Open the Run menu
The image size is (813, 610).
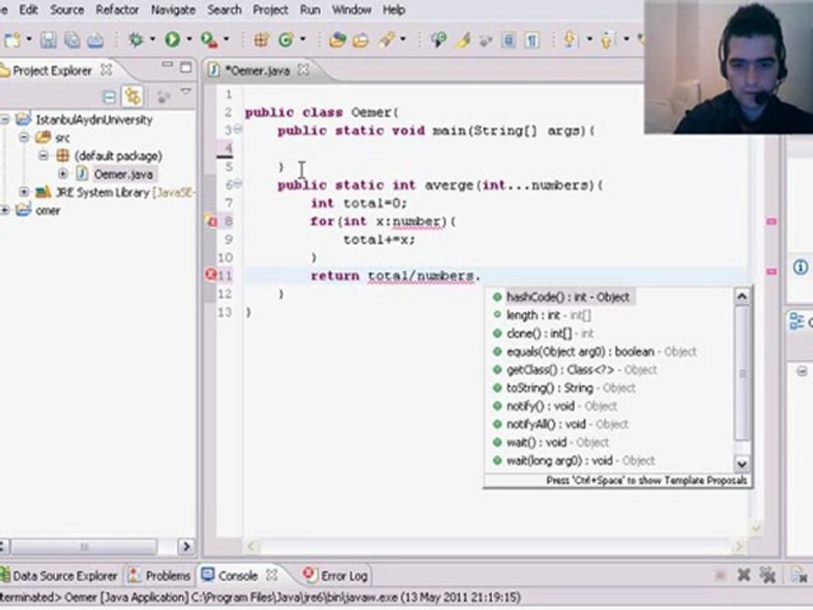pyautogui.click(x=310, y=9)
